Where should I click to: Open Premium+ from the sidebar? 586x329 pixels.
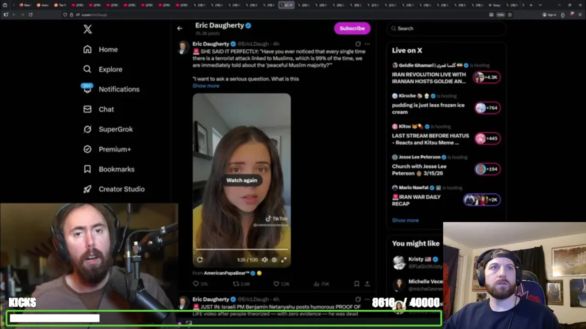click(x=107, y=149)
